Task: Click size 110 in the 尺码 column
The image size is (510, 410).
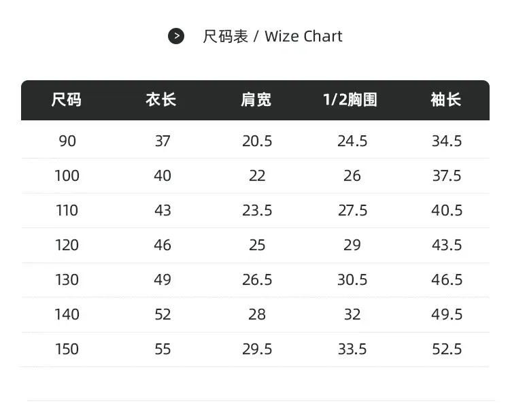Action: [x=67, y=210]
